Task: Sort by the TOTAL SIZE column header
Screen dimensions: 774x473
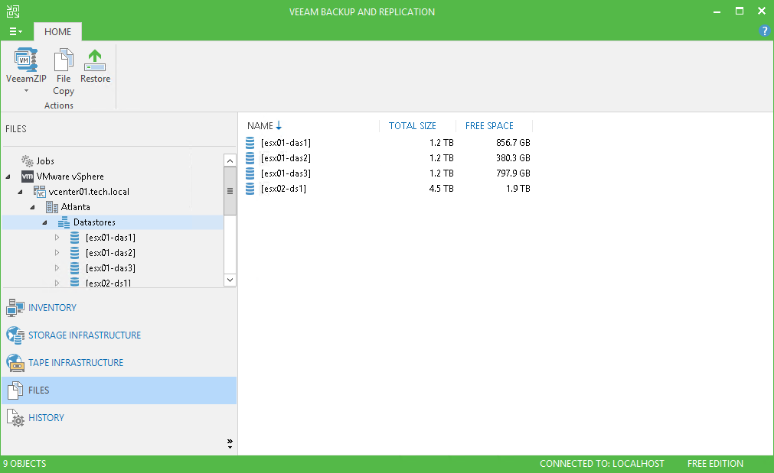Action: coord(412,125)
